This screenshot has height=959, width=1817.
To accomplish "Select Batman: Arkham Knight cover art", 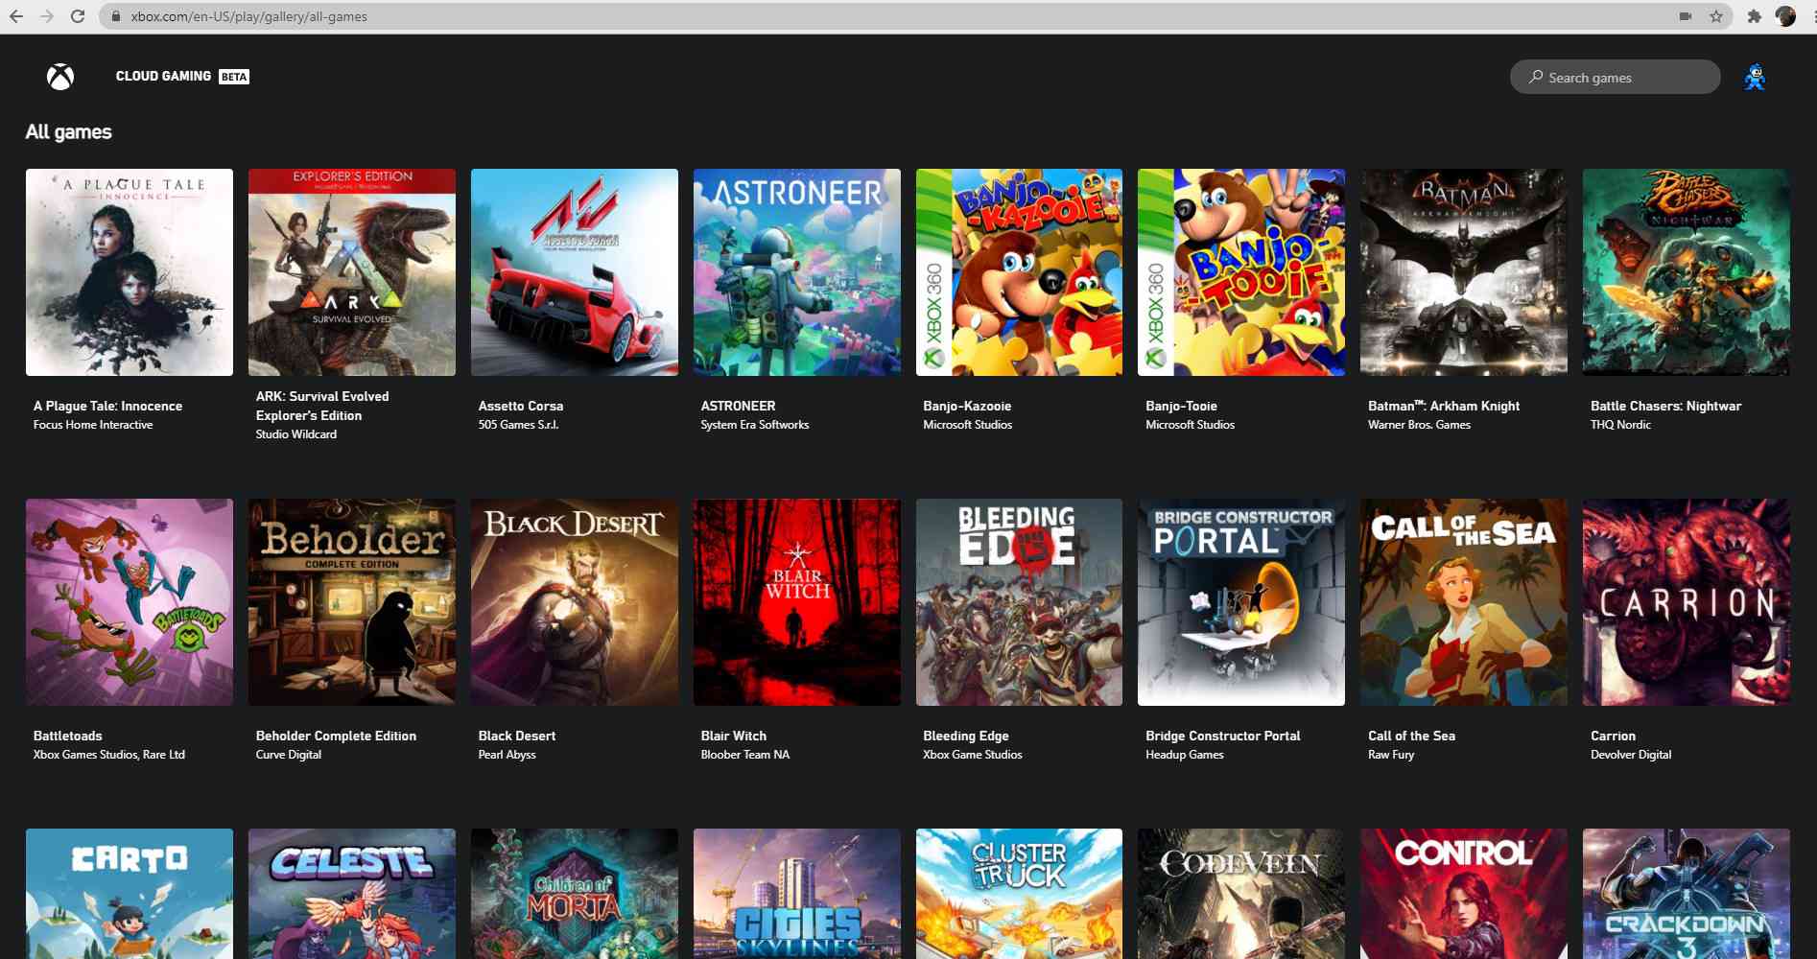I will click(1464, 272).
